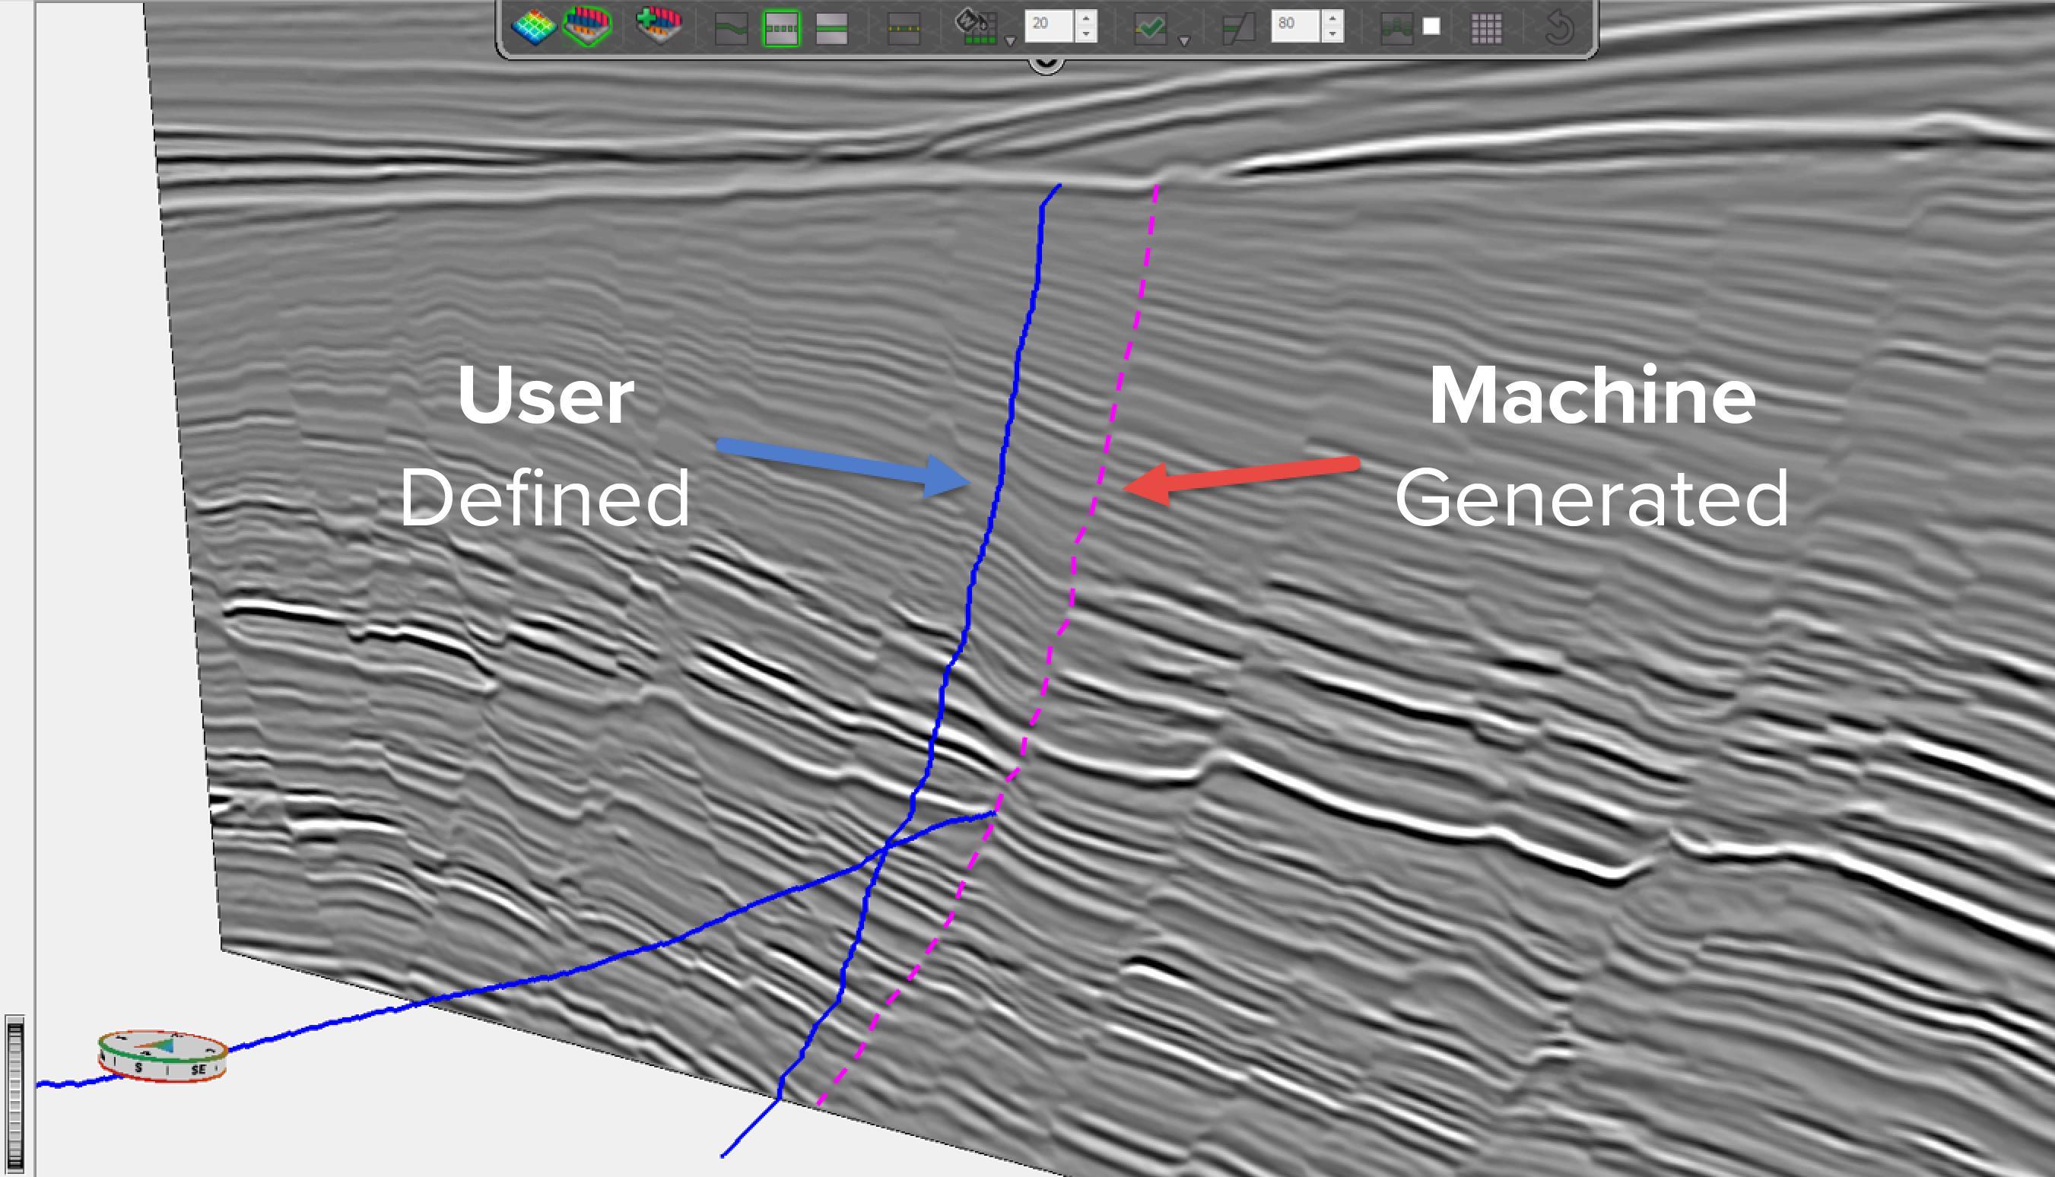Open the white color swatch
Viewport: 2055px width, 1177px height.
tap(1431, 27)
